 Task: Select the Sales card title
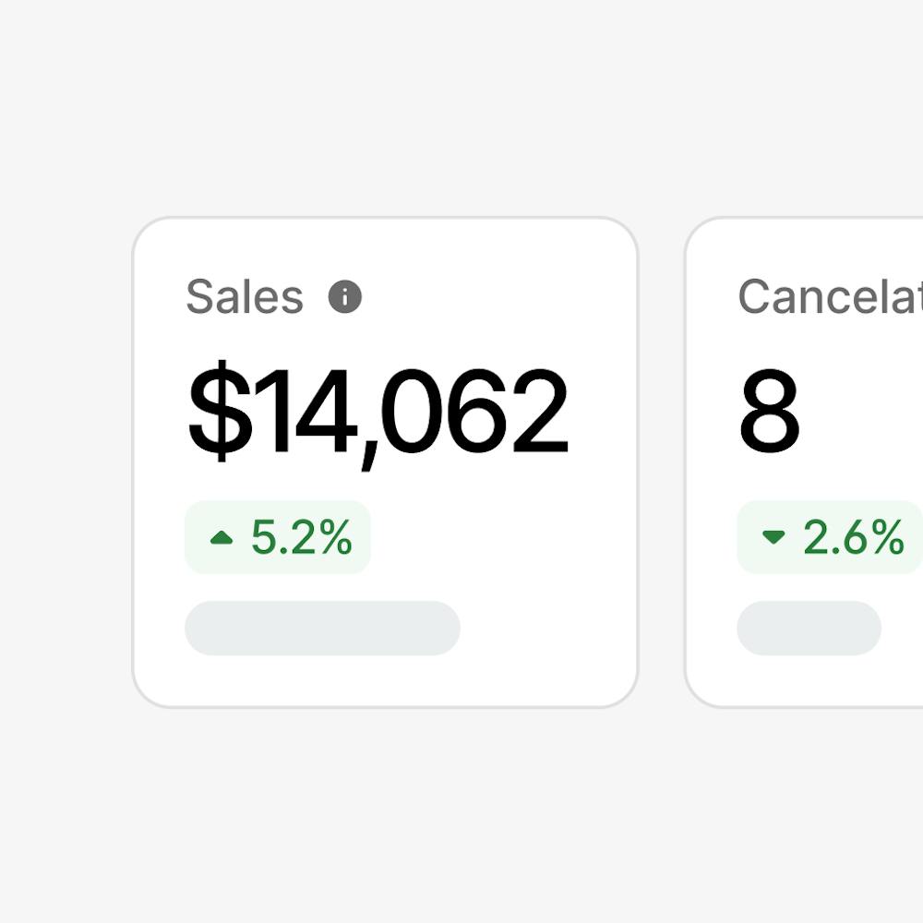coord(245,296)
